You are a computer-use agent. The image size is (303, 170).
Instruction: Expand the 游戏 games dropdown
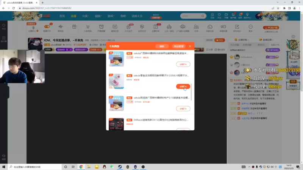click(x=111, y=16)
